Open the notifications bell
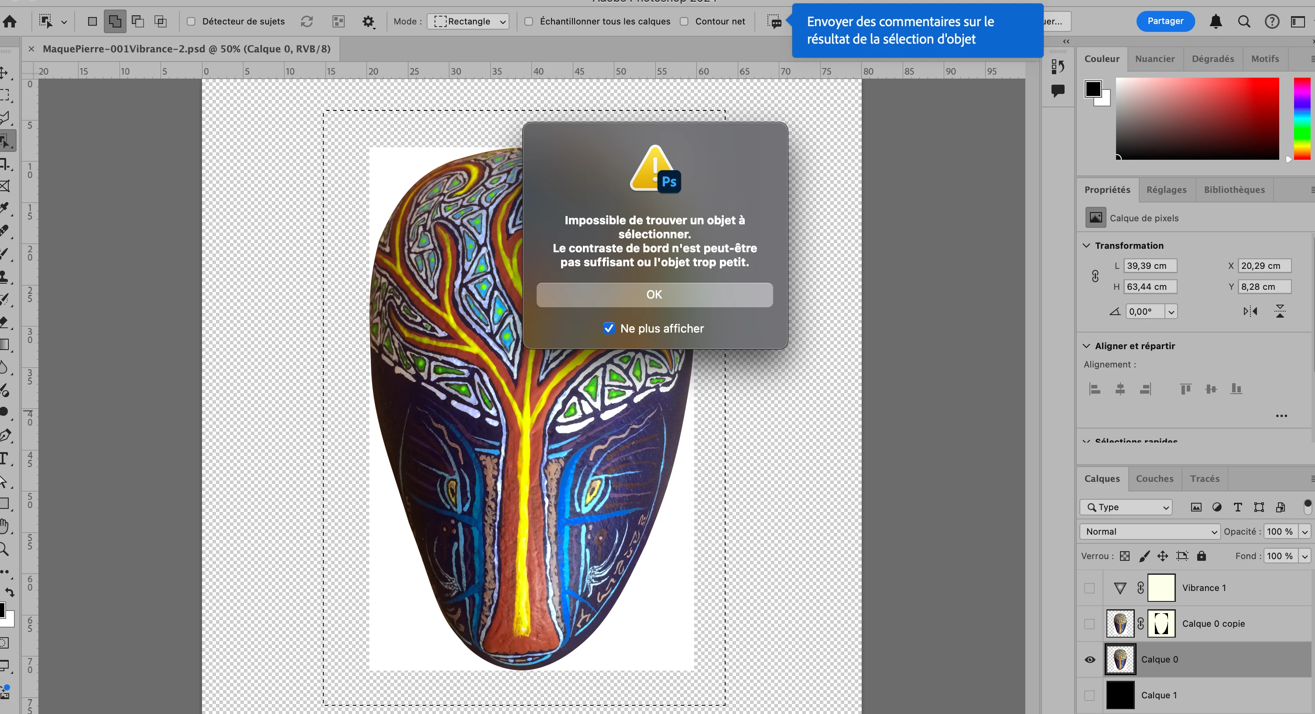 (1216, 21)
